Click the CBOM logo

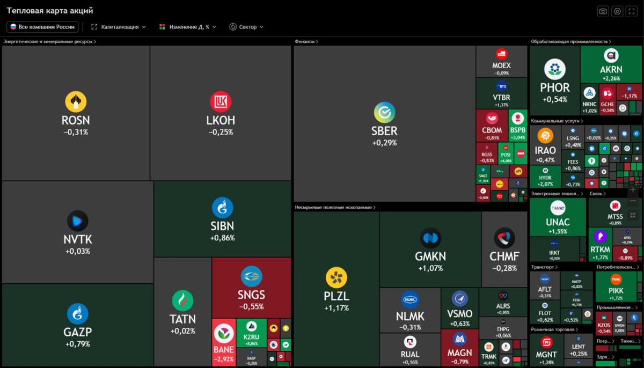pos(492,119)
